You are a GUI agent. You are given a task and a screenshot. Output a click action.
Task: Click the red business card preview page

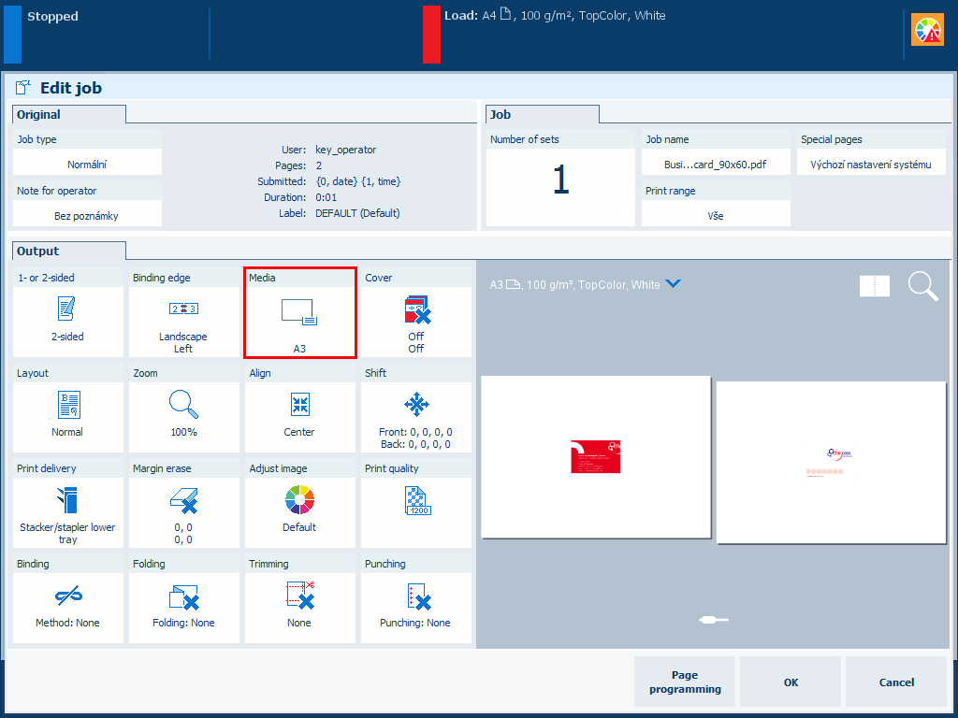point(596,457)
